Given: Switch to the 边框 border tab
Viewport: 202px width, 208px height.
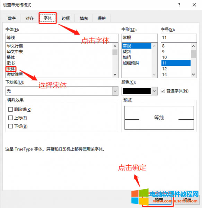Looking at the screenshot, I should click(65, 18).
